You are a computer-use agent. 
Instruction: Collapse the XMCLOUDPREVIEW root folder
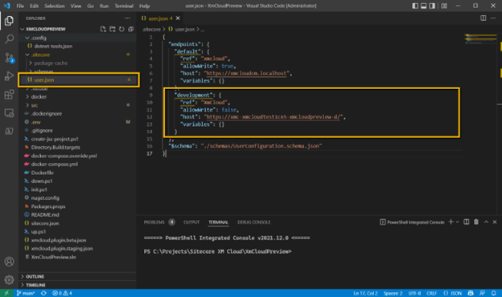pyautogui.click(x=22, y=29)
